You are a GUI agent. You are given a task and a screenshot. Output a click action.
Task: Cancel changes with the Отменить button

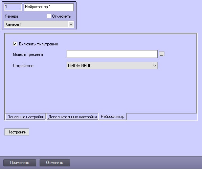54,163
